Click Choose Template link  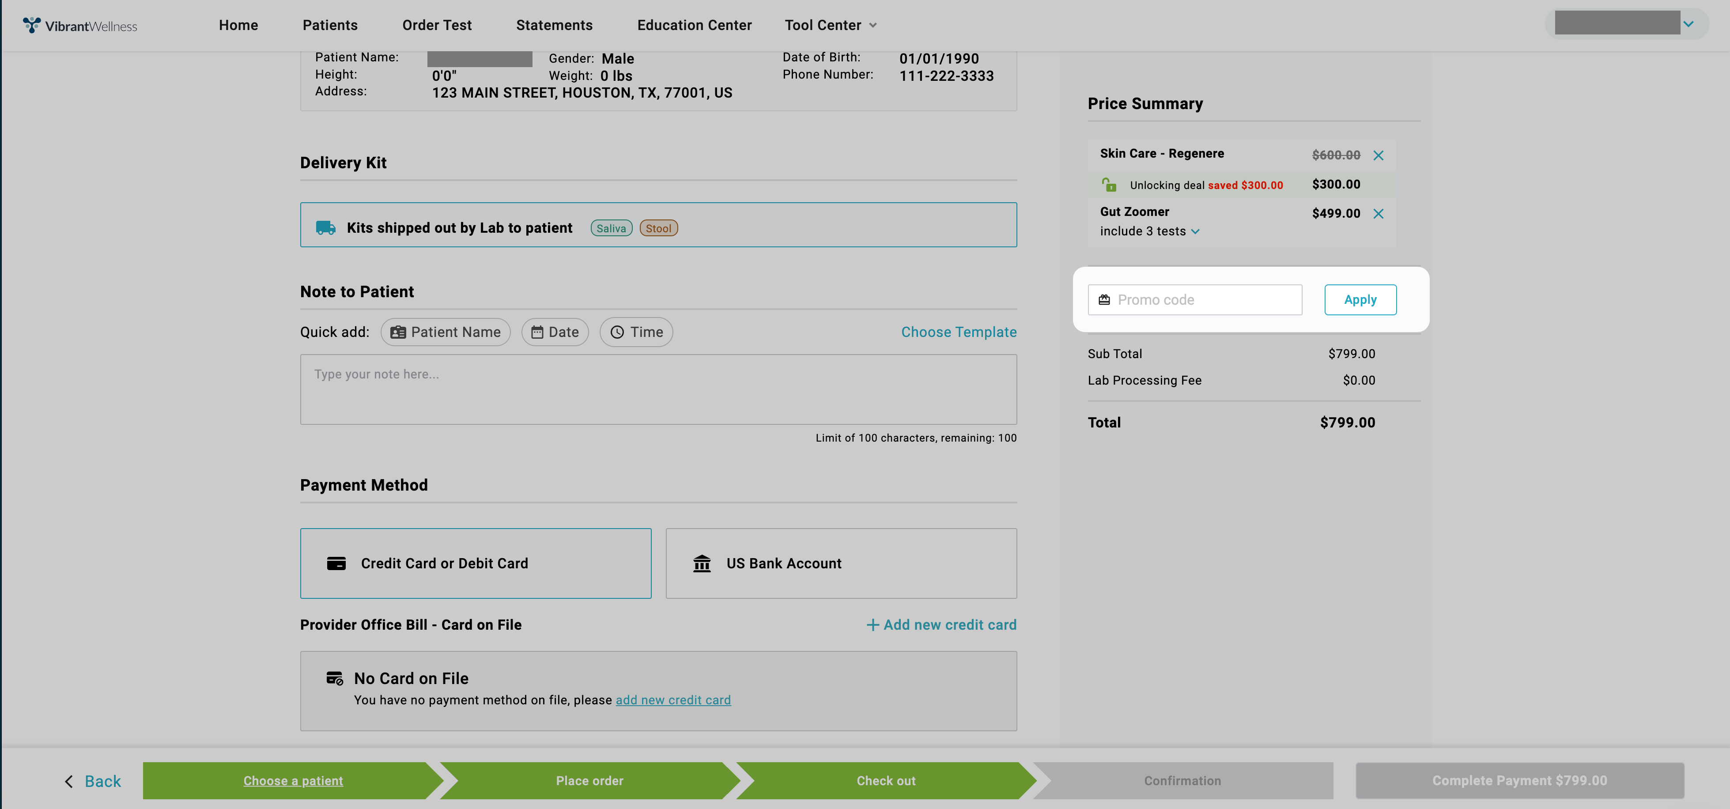(x=958, y=333)
